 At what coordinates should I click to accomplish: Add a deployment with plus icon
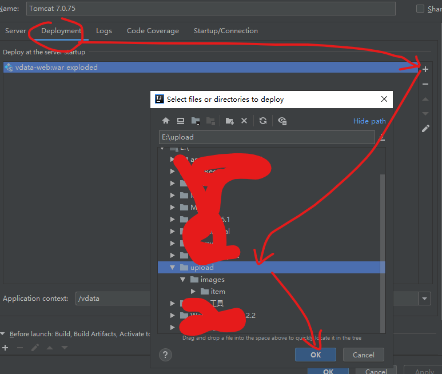pos(425,69)
